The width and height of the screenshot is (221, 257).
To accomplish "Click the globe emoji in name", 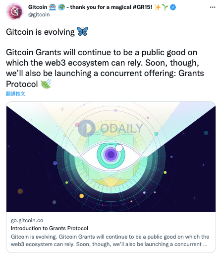I will pyautogui.click(x=61, y=7).
